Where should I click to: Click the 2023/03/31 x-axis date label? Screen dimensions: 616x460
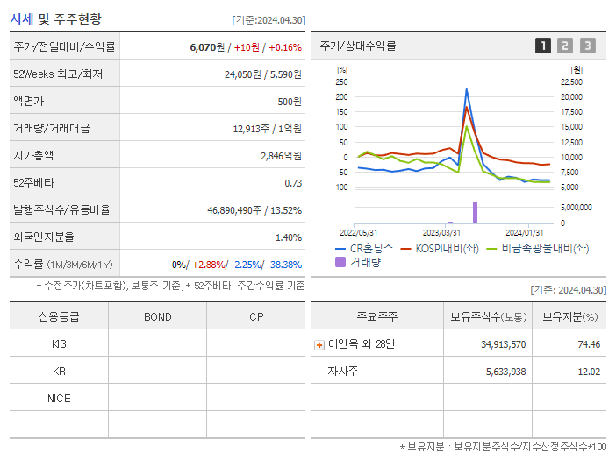tap(441, 233)
